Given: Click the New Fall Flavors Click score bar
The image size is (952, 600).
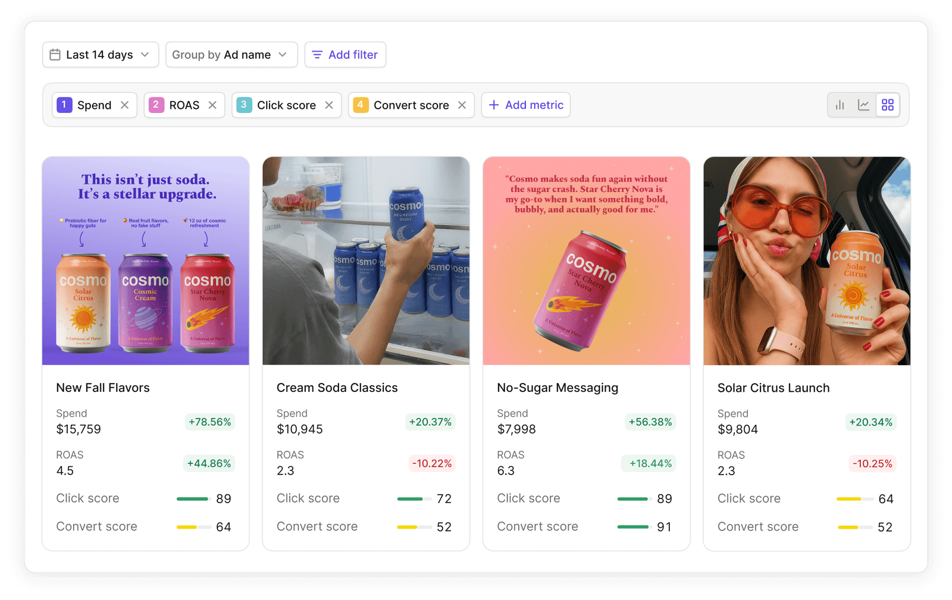Looking at the screenshot, I should tap(193, 499).
